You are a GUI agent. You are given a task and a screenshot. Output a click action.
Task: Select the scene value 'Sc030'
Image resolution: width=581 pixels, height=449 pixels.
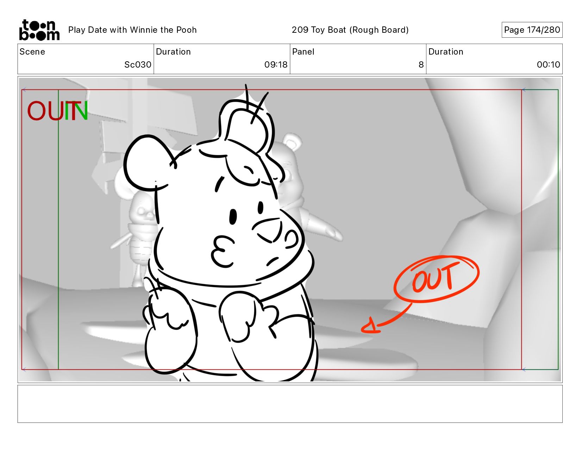click(x=138, y=64)
